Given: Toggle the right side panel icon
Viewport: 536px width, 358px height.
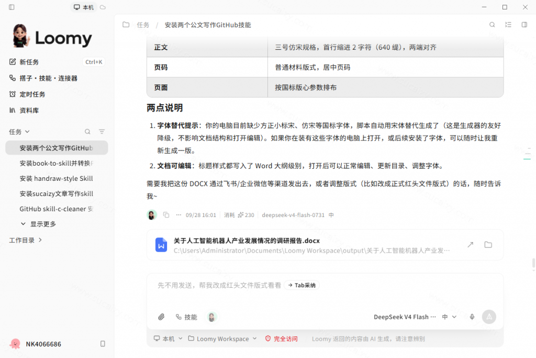Looking at the screenshot, I should pos(524,25).
